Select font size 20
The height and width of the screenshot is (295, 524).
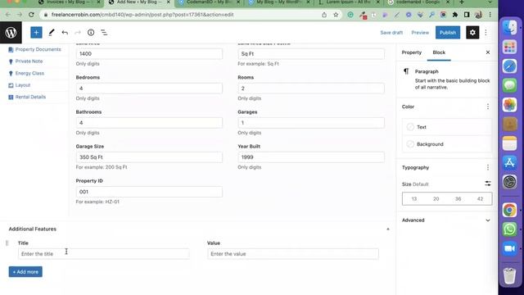tap(436, 198)
